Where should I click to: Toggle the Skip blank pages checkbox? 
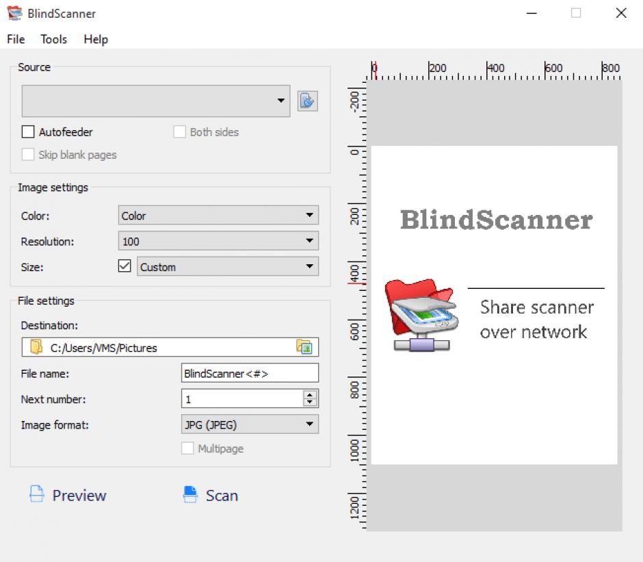28,155
